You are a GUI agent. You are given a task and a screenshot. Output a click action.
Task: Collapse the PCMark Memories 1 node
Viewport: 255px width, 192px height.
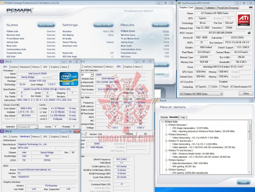tap(166, 125)
